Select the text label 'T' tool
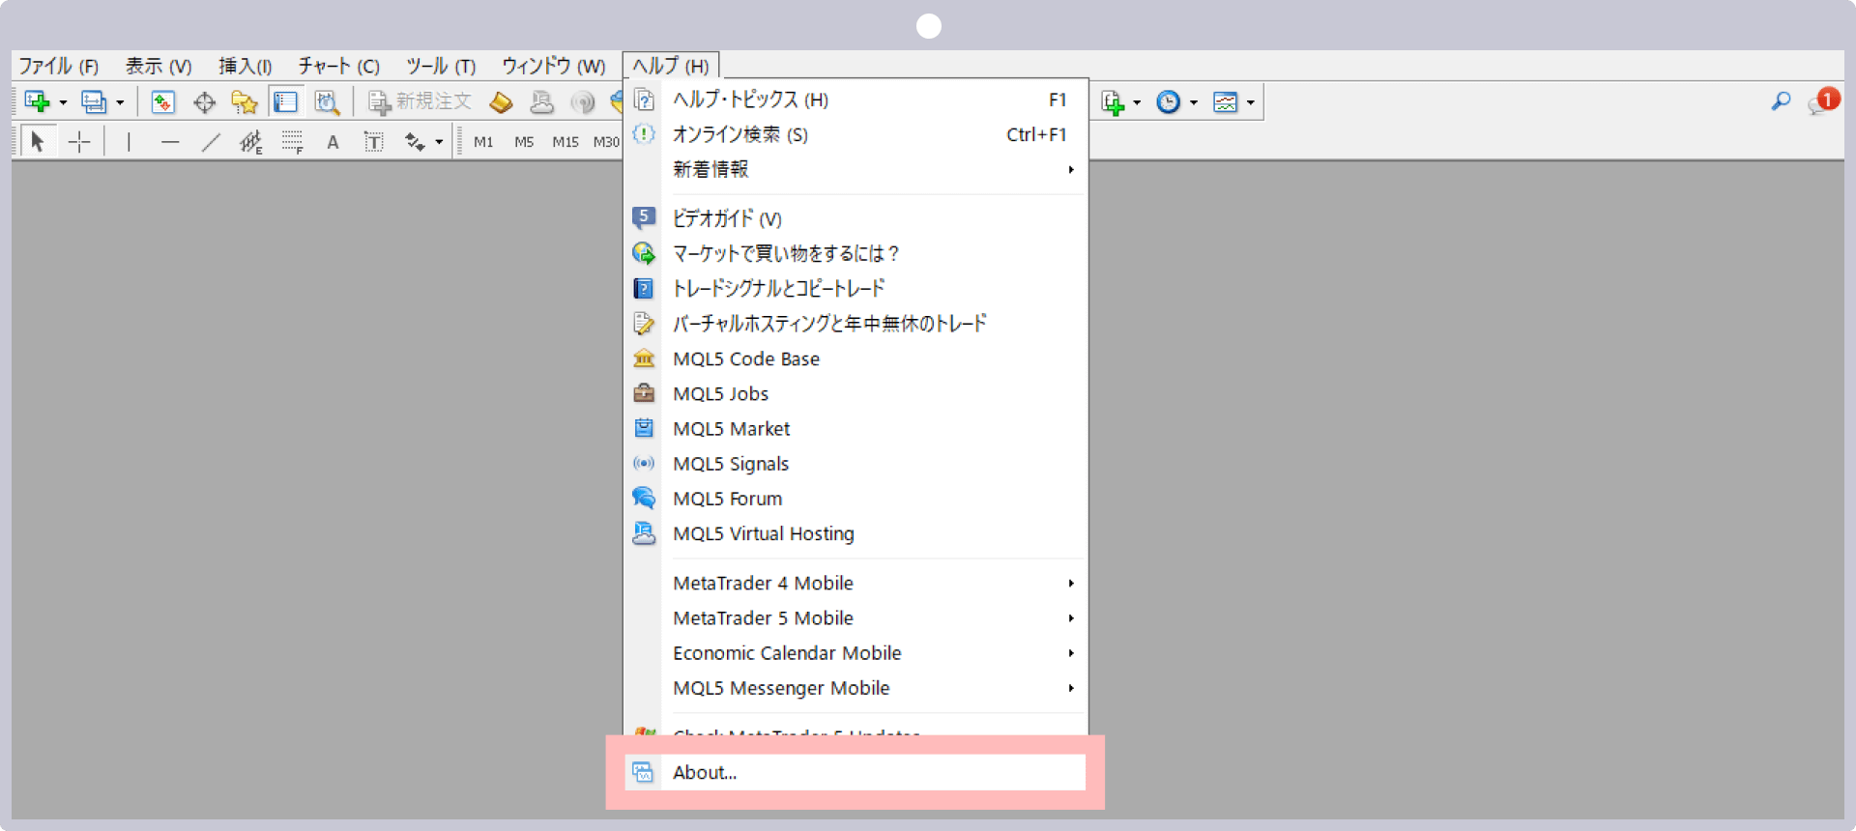Screen dimensions: 1856x831 [373, 142]
